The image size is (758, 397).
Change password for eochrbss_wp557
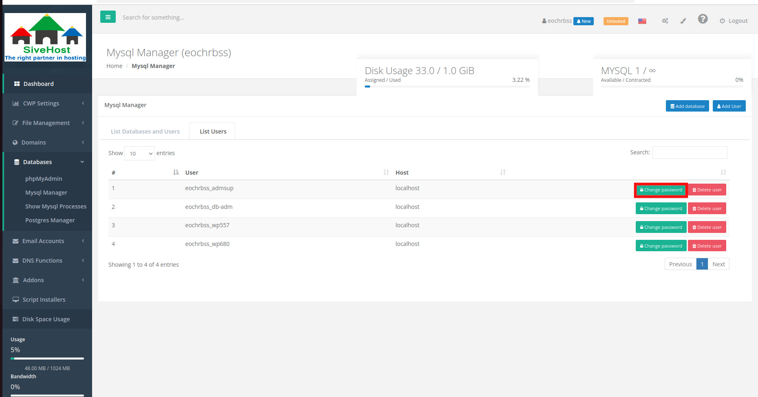[661, 227]
